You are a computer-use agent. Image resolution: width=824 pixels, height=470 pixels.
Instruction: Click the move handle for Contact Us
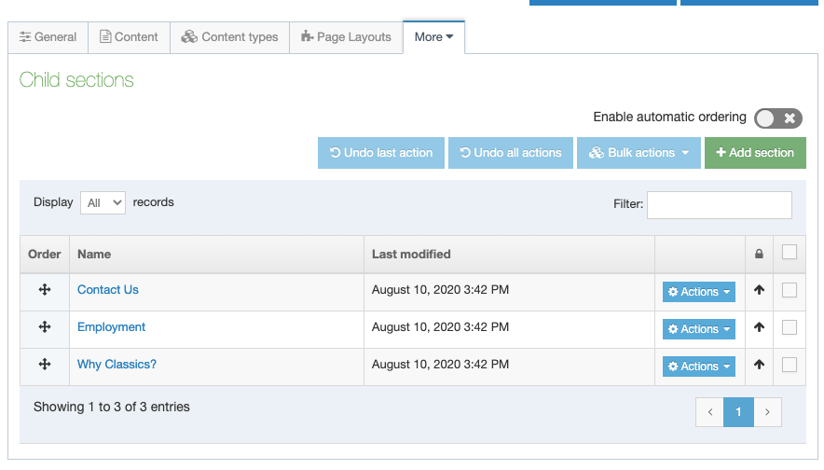[x=44, y=290]
